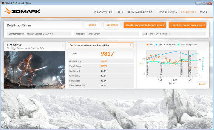Close the 3DMark window
The width and height of the screenshot is (214, 130).
click(x=210, y=3)
